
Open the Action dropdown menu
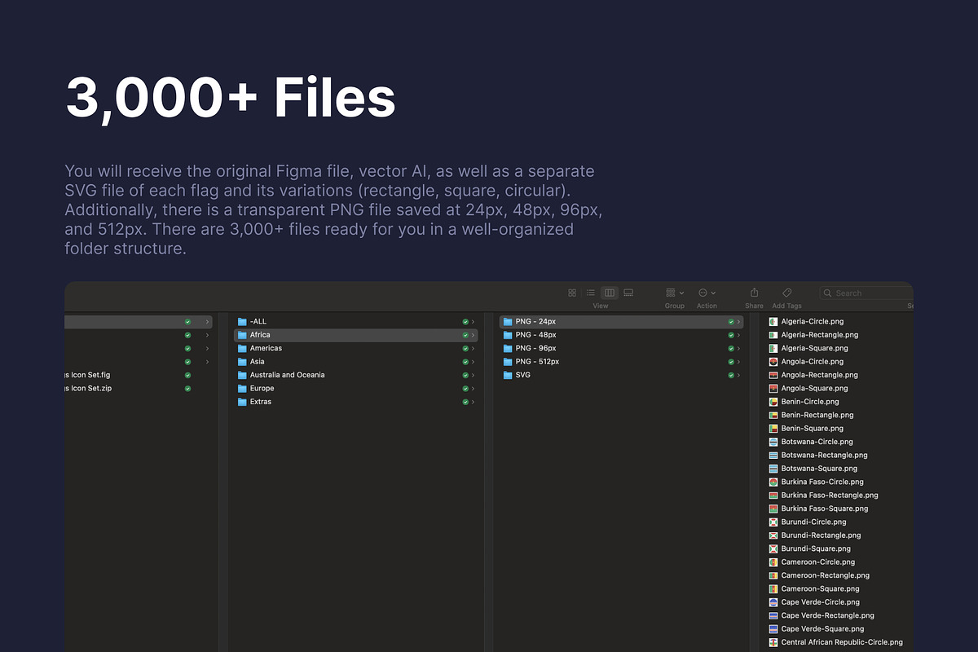coord(707,293)
